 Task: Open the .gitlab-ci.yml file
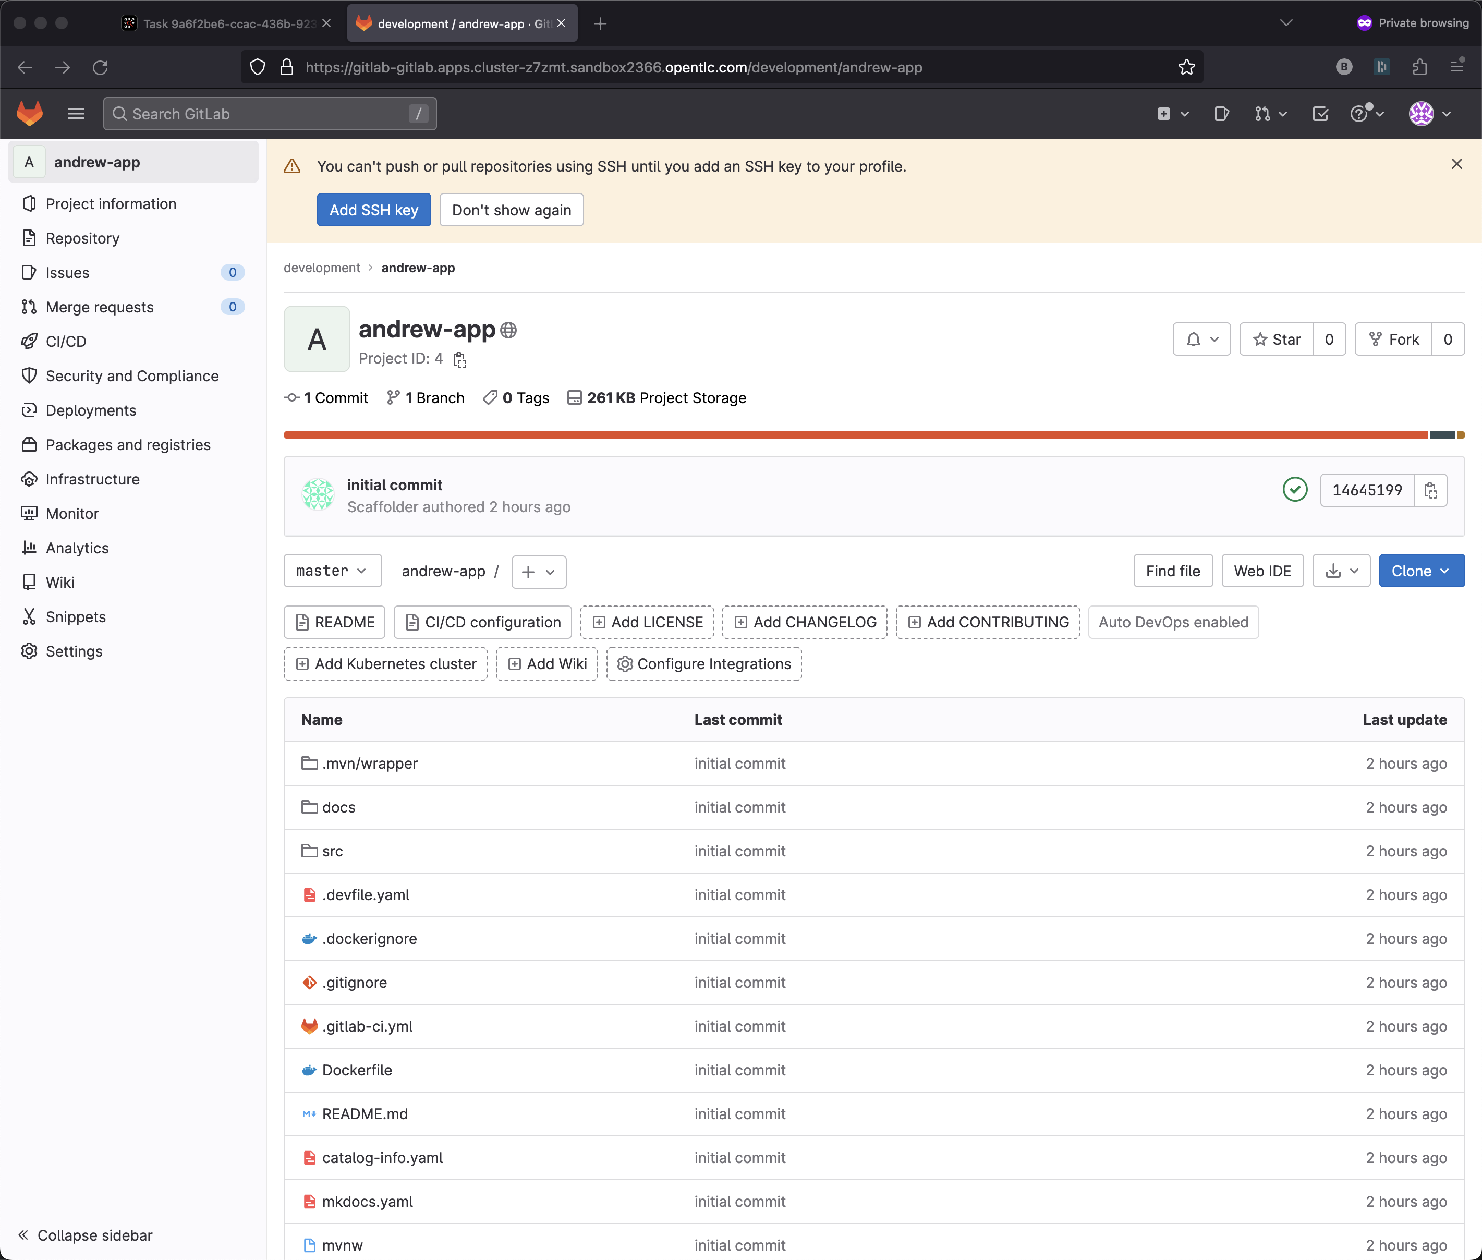(367, 1026)
